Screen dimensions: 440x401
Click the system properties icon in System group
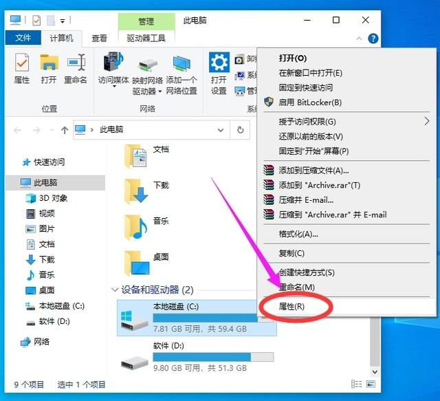[x=239, y=75]
